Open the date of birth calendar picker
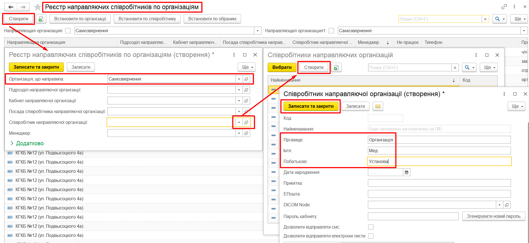529x243 pixels. tap(407, 172)
